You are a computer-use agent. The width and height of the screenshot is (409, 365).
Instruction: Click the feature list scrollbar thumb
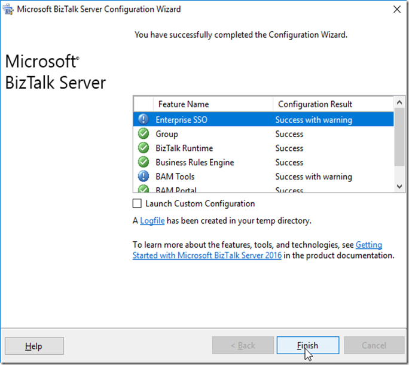pos(399,137)
